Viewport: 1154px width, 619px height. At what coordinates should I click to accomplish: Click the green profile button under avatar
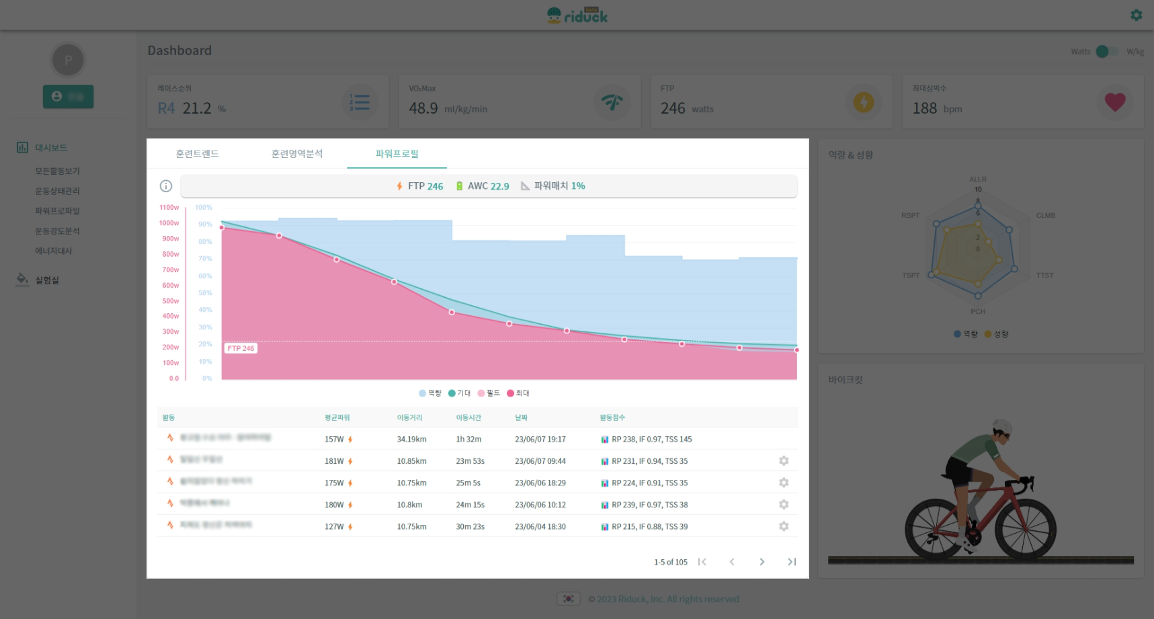pos(68,97)
